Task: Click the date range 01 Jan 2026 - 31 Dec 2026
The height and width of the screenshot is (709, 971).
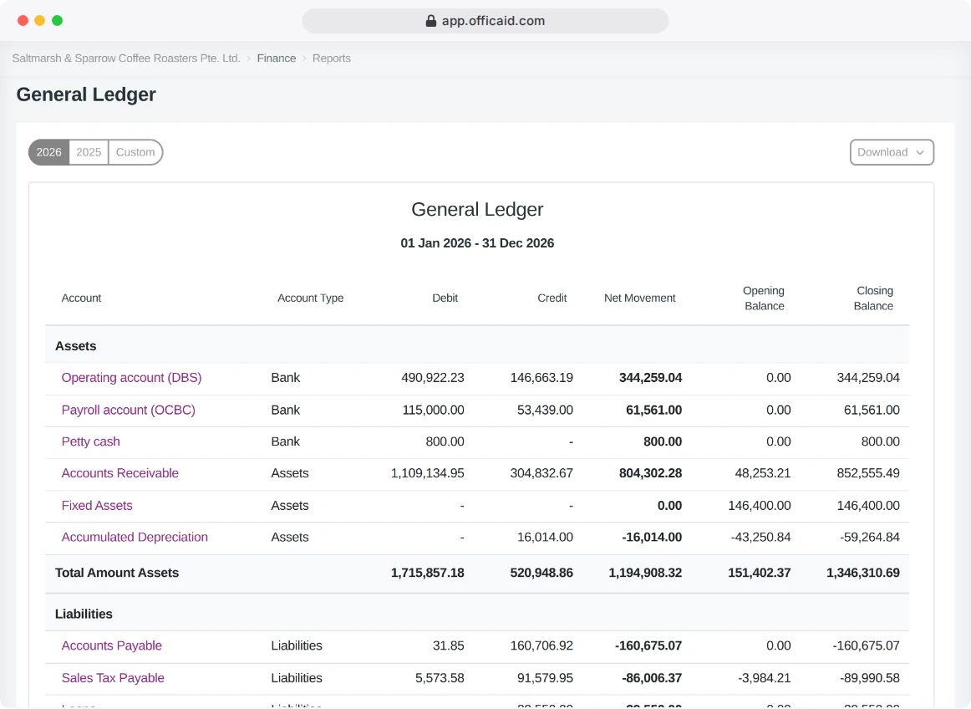Action: (x=477, y=243)
